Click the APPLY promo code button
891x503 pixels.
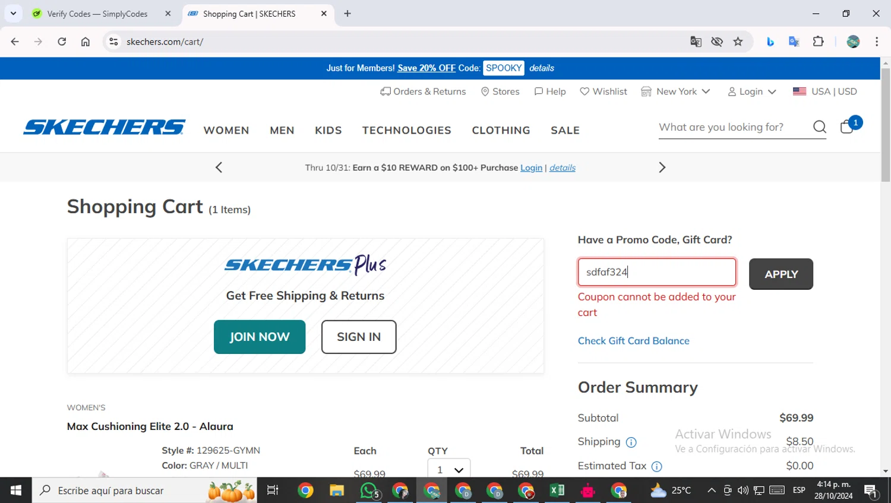[781, 274]
